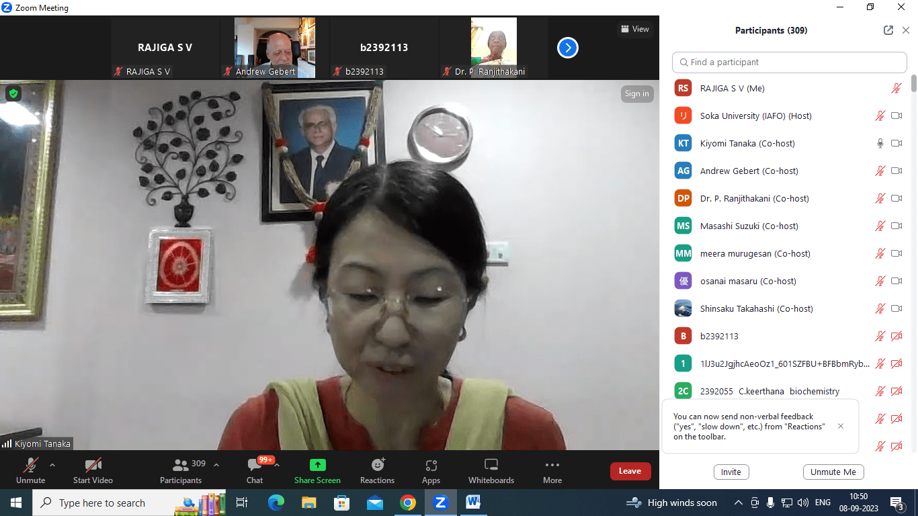Open the Reactions emoji icon
Image resolution: width=918 pixels, height=516 pixels.
pos(377,465)
